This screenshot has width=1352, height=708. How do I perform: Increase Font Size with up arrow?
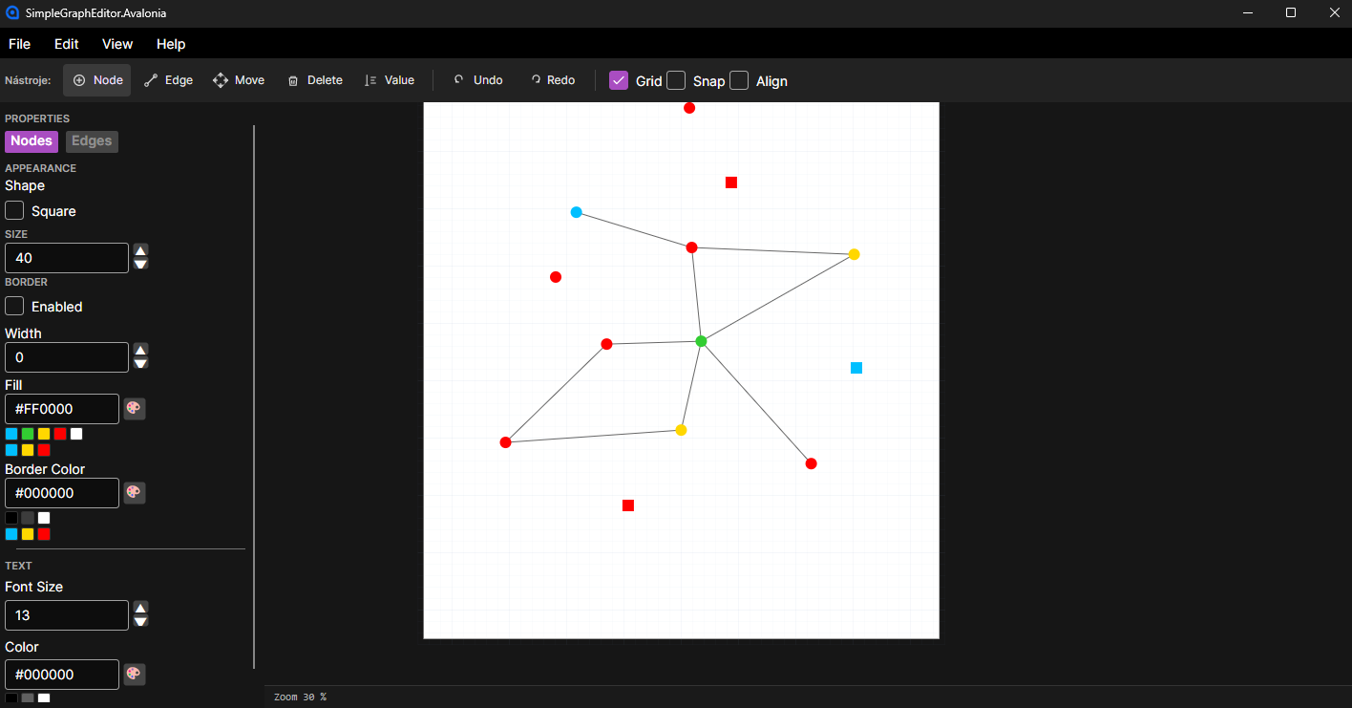click(x=140, y=608)
